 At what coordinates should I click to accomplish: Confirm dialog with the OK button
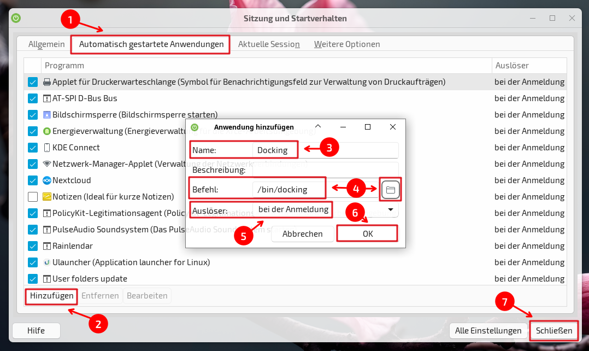tap(367, 233)
